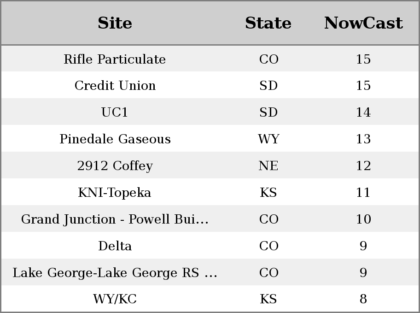Image resolution: width=420 pixels, height=313 pixels.
Task: Click the WY state cell for Pinedale
Action: tap(268, 139)
